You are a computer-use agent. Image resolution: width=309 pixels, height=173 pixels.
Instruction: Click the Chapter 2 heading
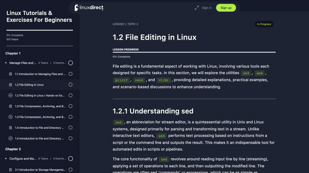pyautogui.click(x=13, y=149)
